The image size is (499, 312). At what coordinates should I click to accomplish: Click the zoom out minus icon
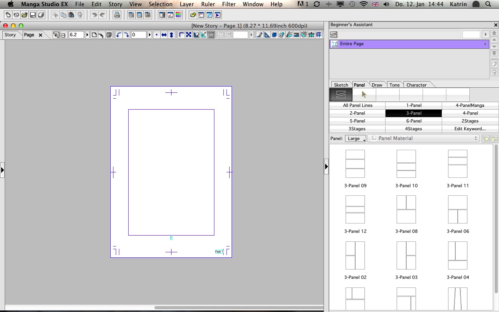click(x=63, y=35)
